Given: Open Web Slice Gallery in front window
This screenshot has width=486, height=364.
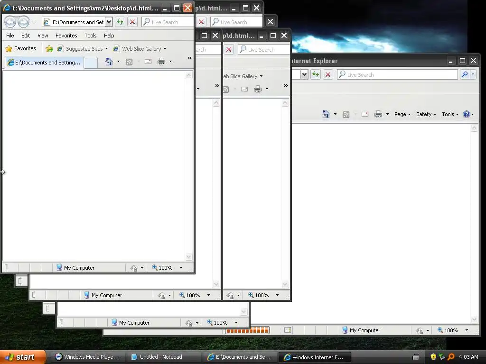Looking at the screenshot, I should coord(140,49).
